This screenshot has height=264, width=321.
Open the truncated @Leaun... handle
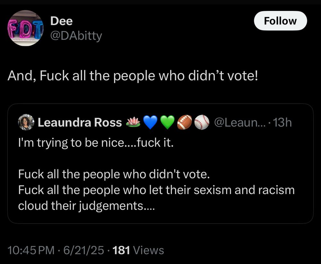pos(238,123)
